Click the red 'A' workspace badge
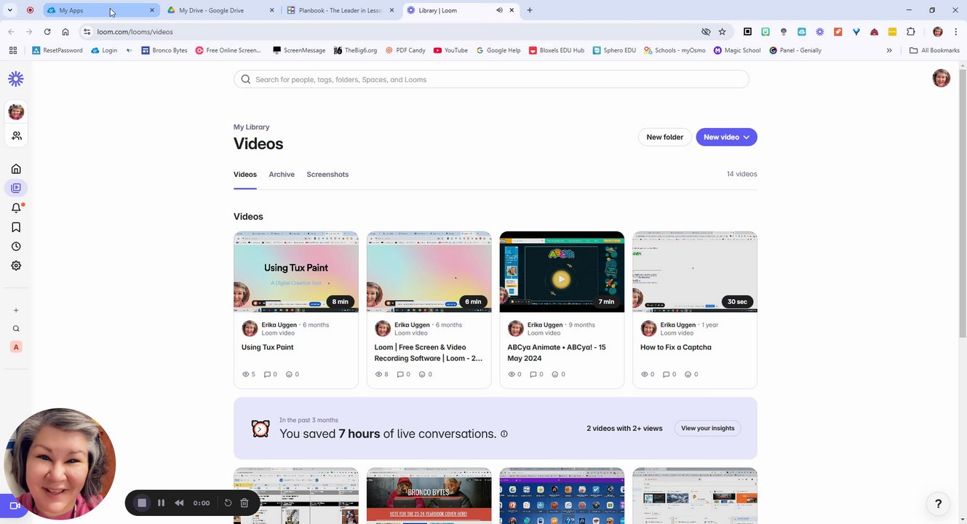The height and width of the screenshot is (524, 967). (16, 347)
